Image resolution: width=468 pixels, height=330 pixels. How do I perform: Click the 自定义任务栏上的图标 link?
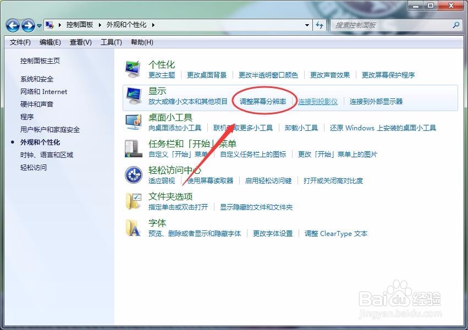253,154
